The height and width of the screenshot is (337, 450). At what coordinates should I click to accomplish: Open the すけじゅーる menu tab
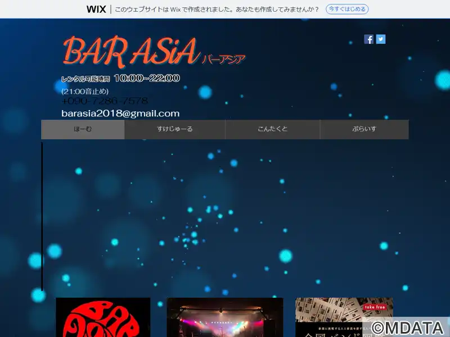pos(175,129)
